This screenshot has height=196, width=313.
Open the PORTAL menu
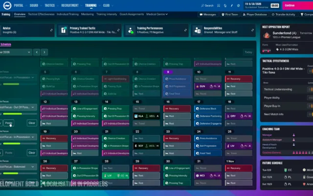19,5
